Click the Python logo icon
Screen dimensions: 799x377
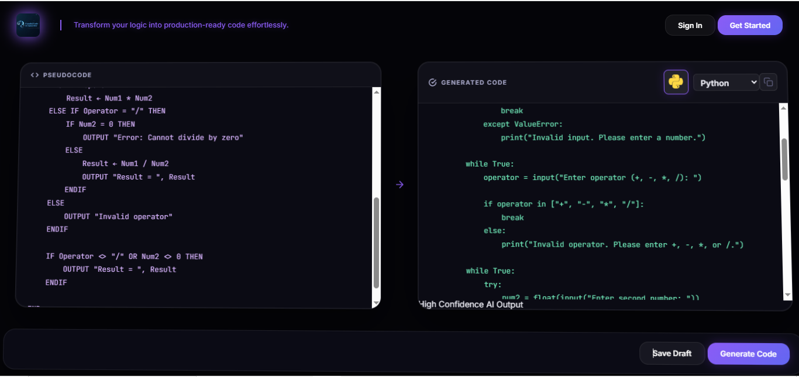click(x=676, y=82)
